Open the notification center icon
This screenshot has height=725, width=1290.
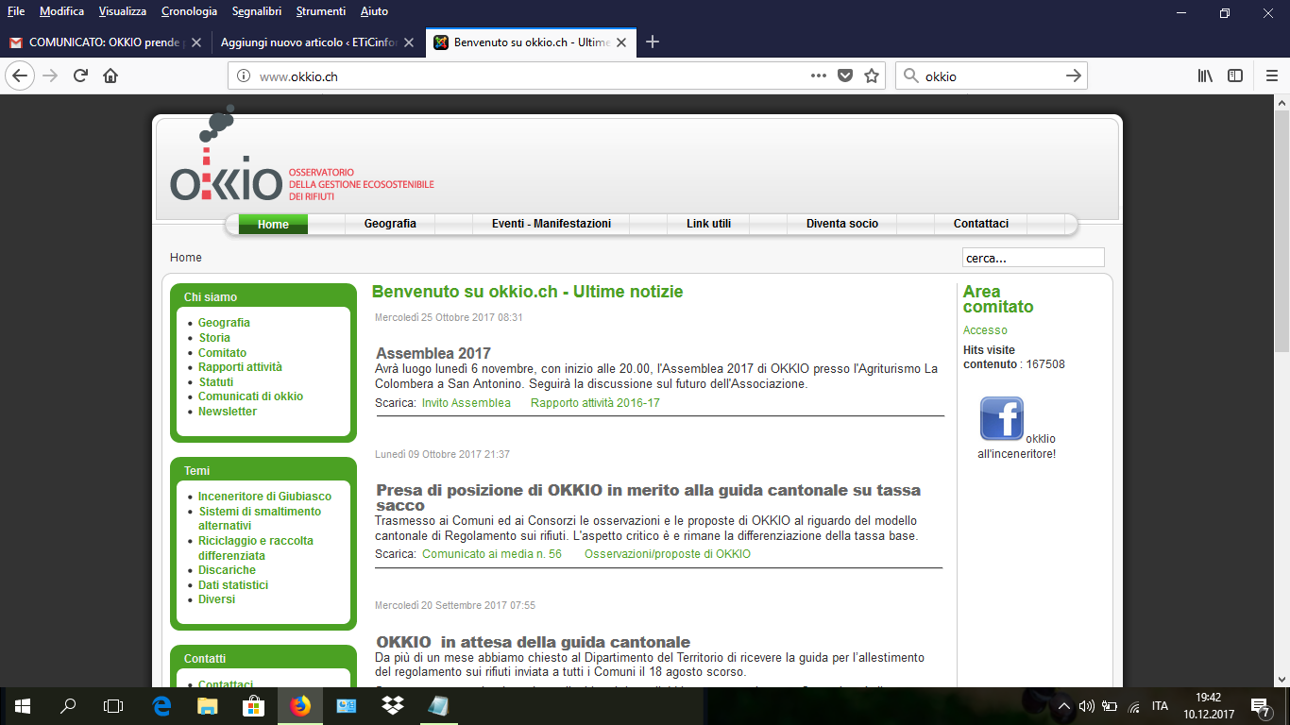1260,705
